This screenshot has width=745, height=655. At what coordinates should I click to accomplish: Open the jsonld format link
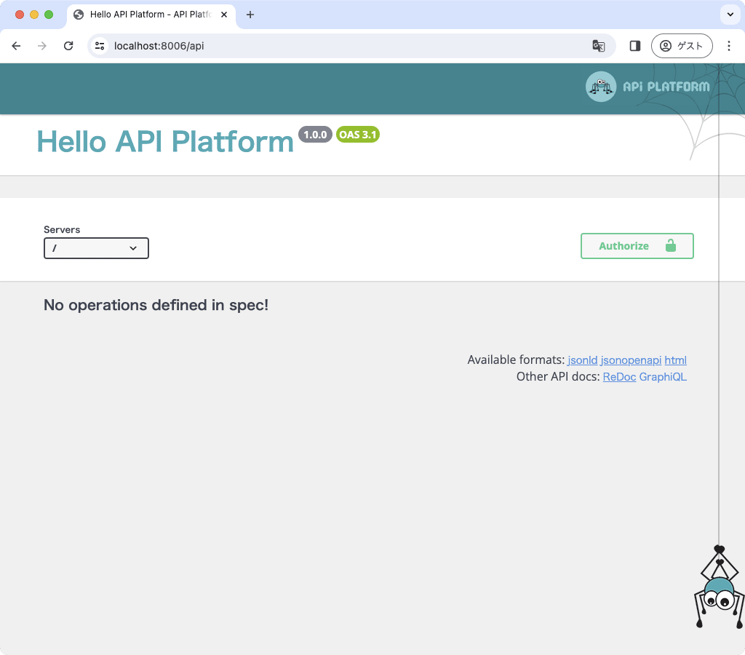coord(583,360)
